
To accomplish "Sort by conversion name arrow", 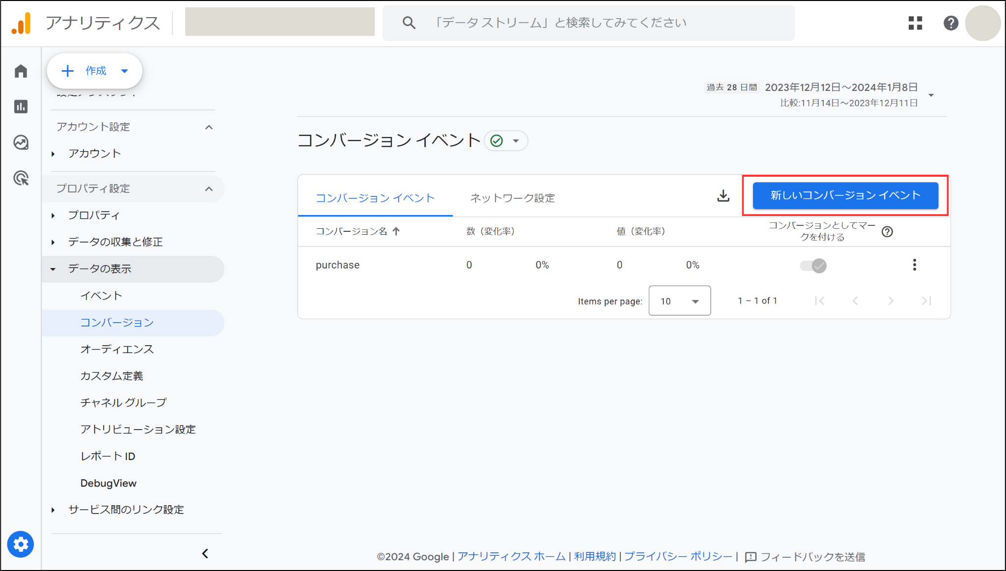I will 396,231.
